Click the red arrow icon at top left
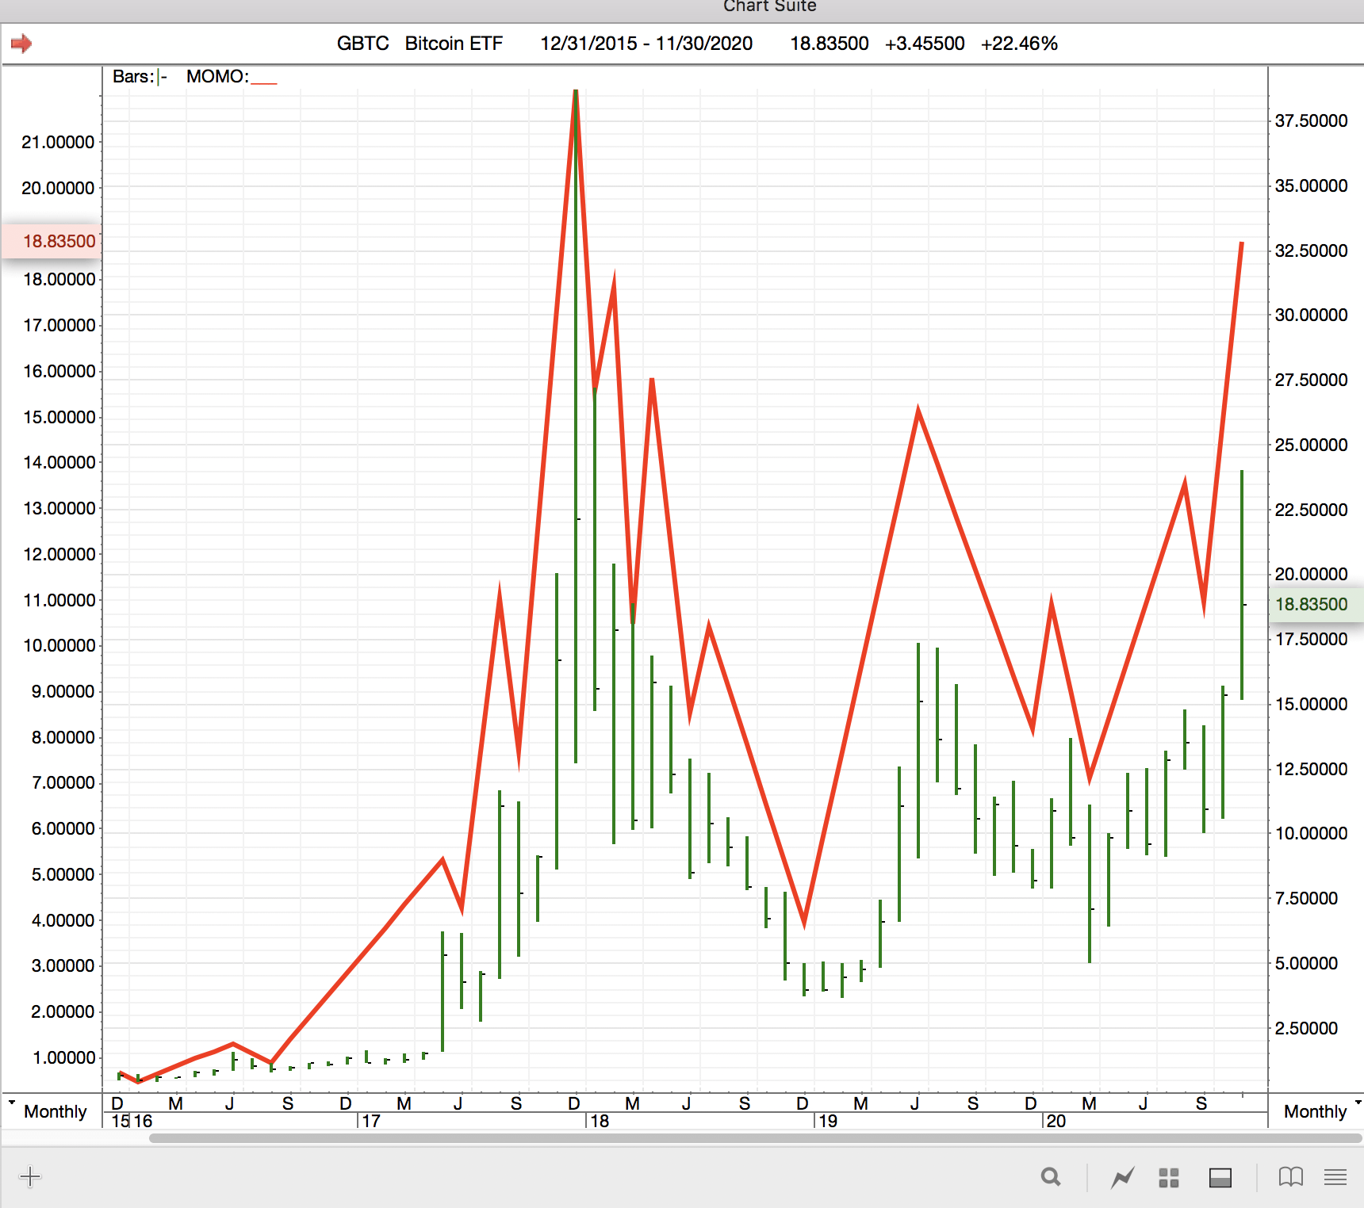 (x=21, y=44)
